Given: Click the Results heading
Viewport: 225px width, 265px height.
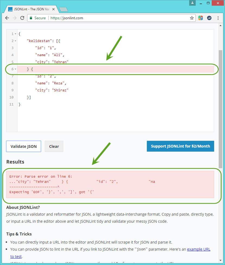Looking at the screenshot, I should coord(15,162).
